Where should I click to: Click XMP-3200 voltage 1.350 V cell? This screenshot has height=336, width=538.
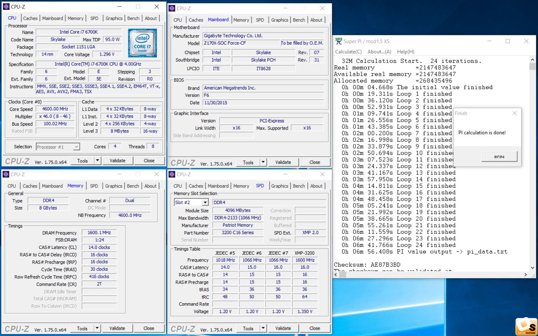click(x=305, y=311)
